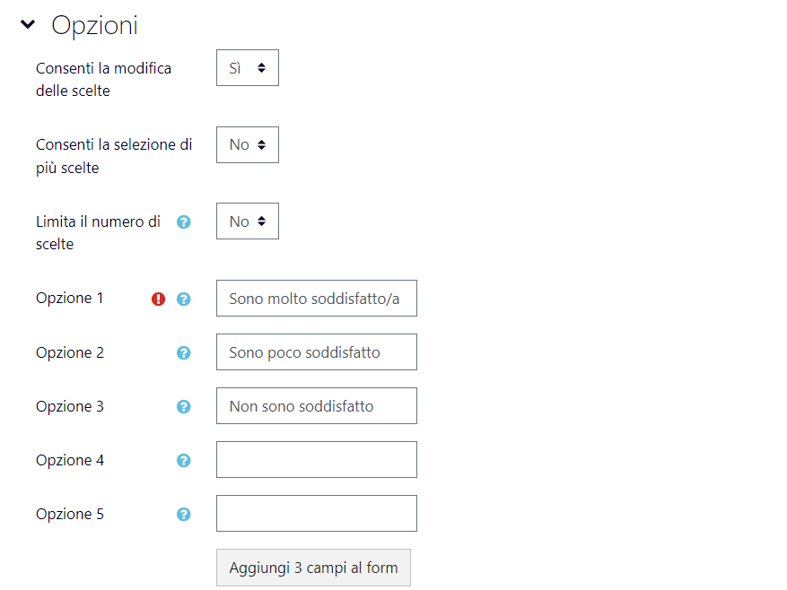Open the Limita il numero di scelte dropdown
Viewport: 787px width, 590px height.
248,221
